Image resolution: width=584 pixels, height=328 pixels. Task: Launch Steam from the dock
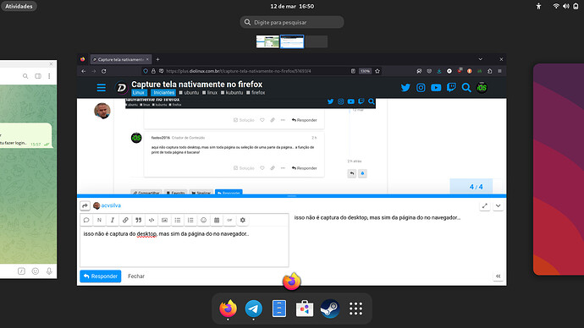click(330, 309)
